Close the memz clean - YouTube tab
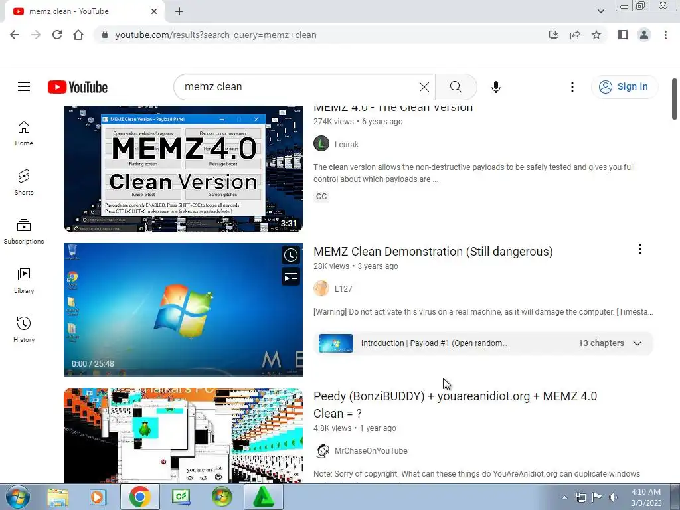Screen dimensions: 680x510 [x=154, y=11]
